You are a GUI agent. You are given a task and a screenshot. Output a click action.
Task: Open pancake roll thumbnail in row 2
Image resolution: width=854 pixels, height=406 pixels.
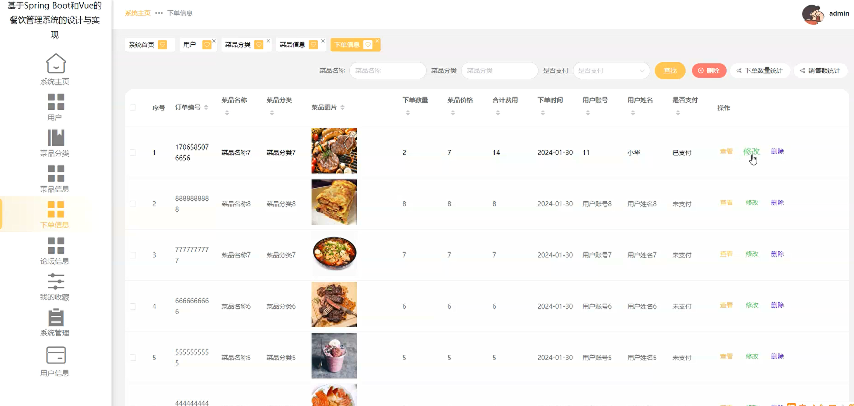click(334, 202)
